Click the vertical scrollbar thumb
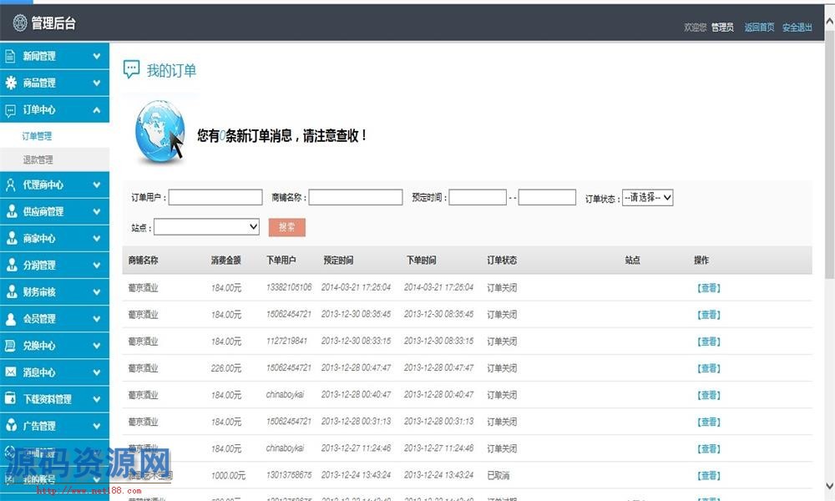Screen dimensions: 835x501 [829, 154]
